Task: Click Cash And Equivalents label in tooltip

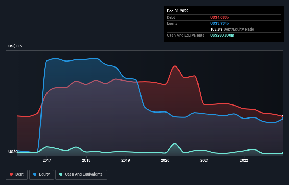Action: [x=186, y=35]
